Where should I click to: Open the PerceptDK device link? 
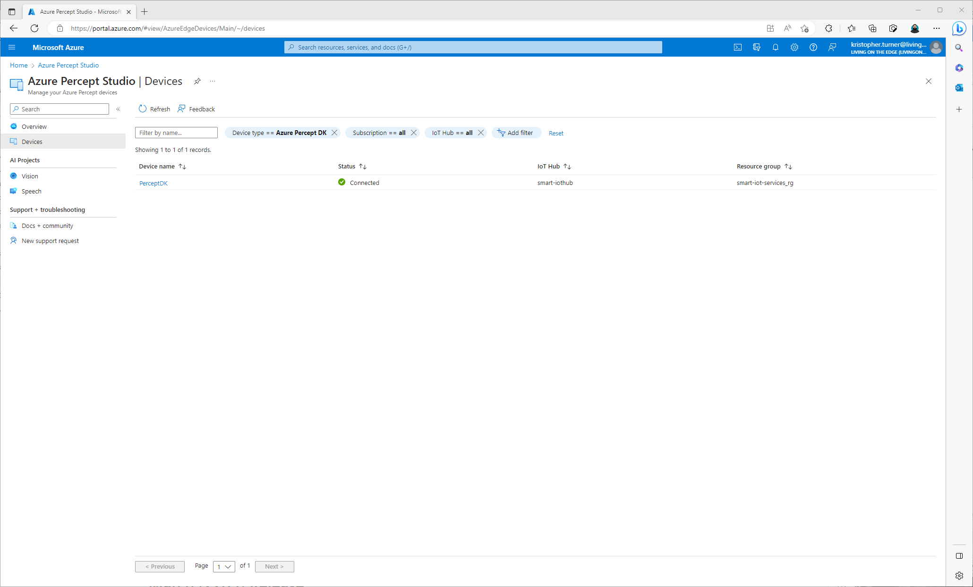153,183
